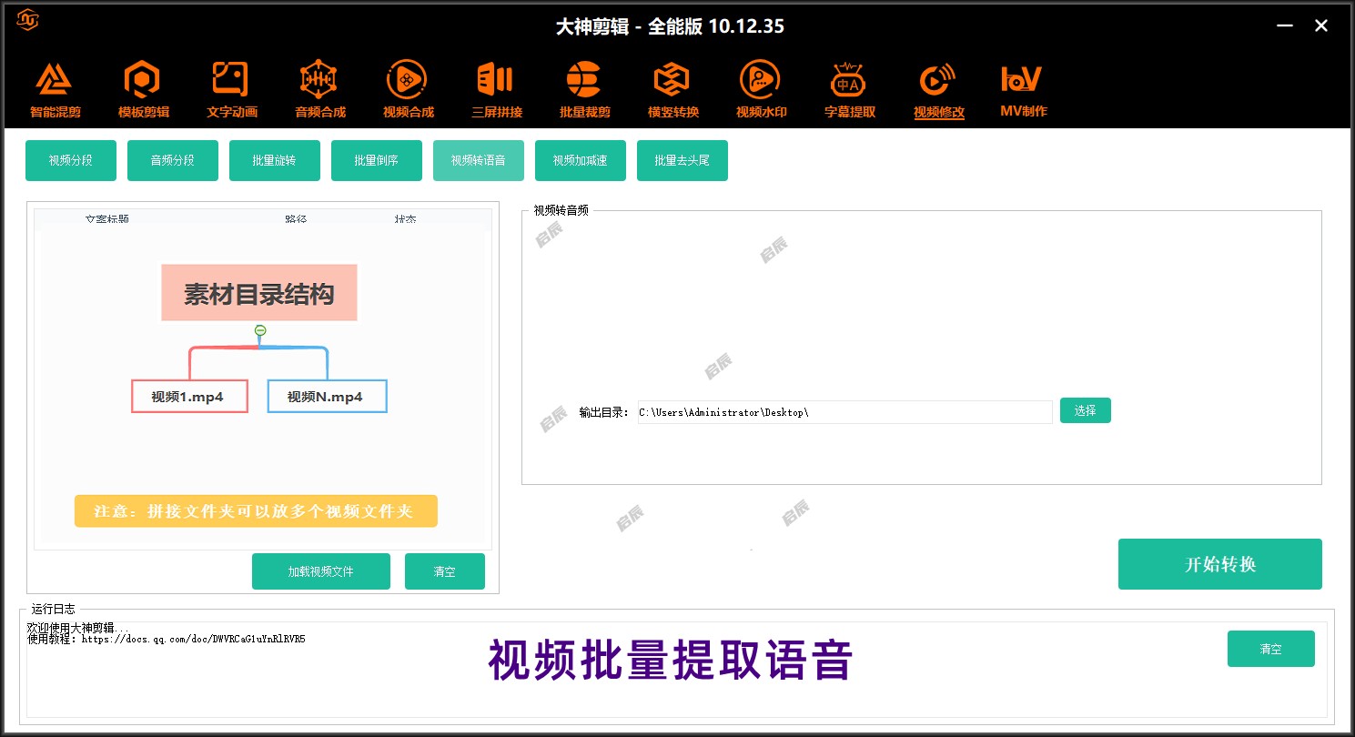Switch to the 批量倒序 tab
Viewport: 1355px width, 737px height.
pyautogui.click(x=377, y=160)
